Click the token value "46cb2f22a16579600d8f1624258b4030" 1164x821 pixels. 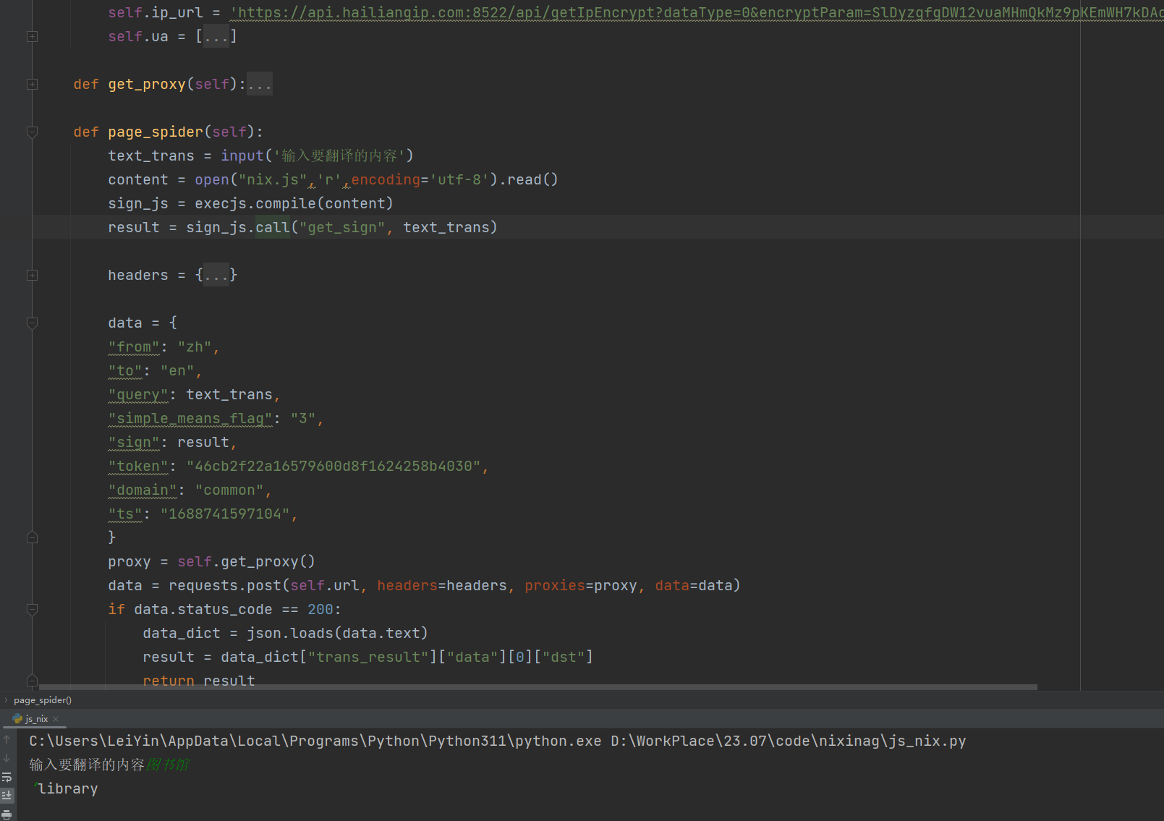(x=334, y=466)
